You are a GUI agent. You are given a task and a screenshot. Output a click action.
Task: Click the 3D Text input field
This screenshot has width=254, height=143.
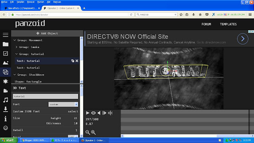pyautogui.click(x=46, y=96)
